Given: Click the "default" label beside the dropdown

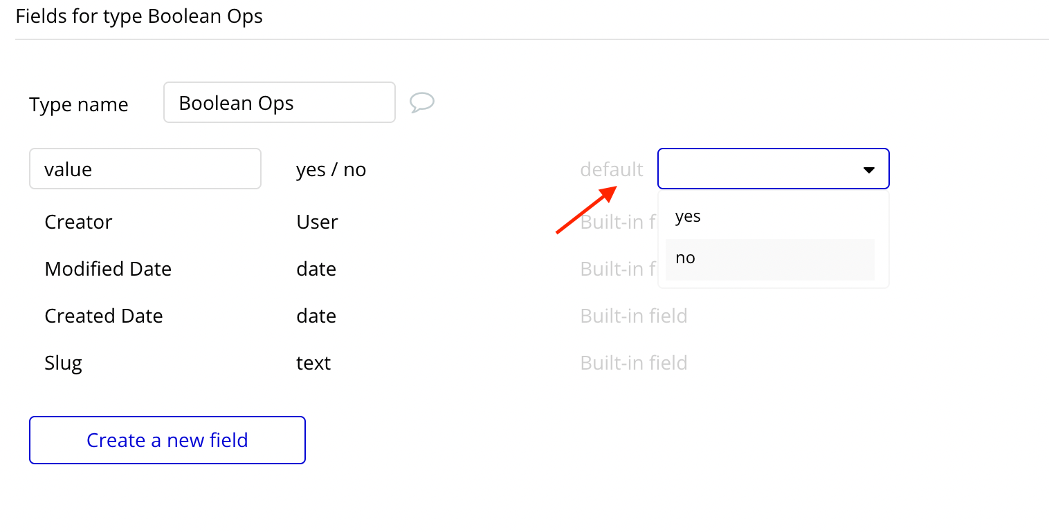Looking at the screenshot, I should 612,169.
